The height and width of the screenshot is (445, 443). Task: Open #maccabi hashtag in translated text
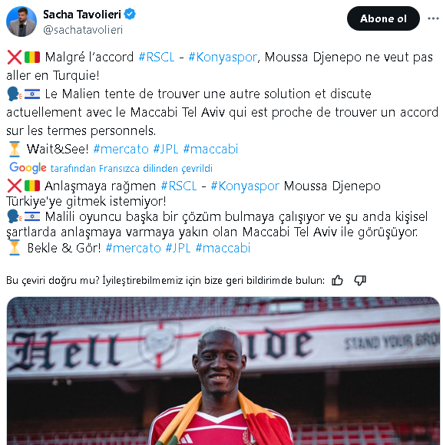tap(223, 248)
